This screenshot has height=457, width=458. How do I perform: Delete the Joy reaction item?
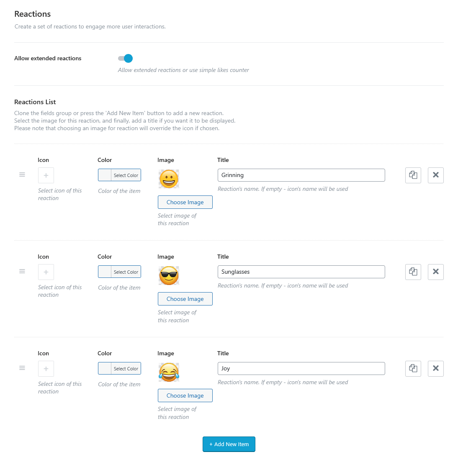pos(435,369)
